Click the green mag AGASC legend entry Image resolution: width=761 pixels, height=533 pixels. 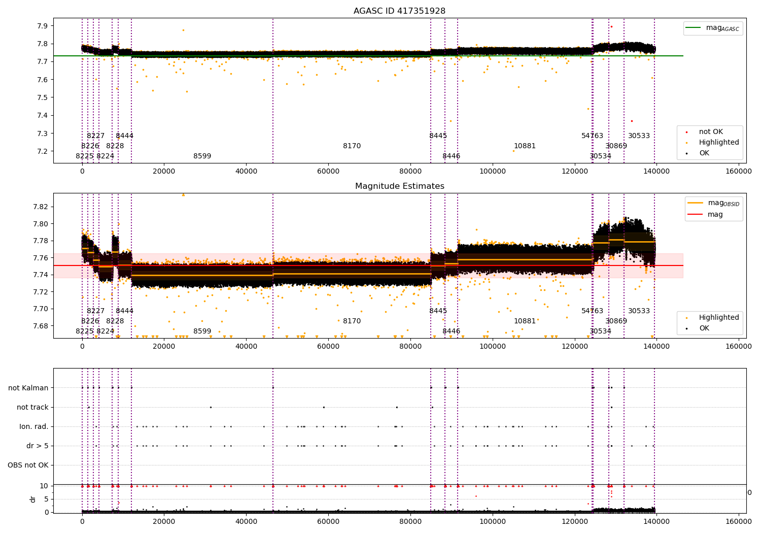[713, 28]
